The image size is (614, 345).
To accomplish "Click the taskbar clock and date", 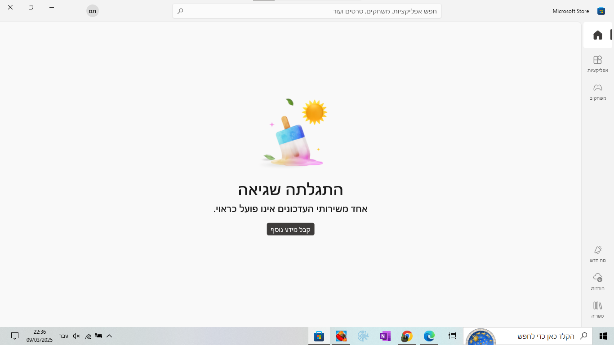I will 40,336.
